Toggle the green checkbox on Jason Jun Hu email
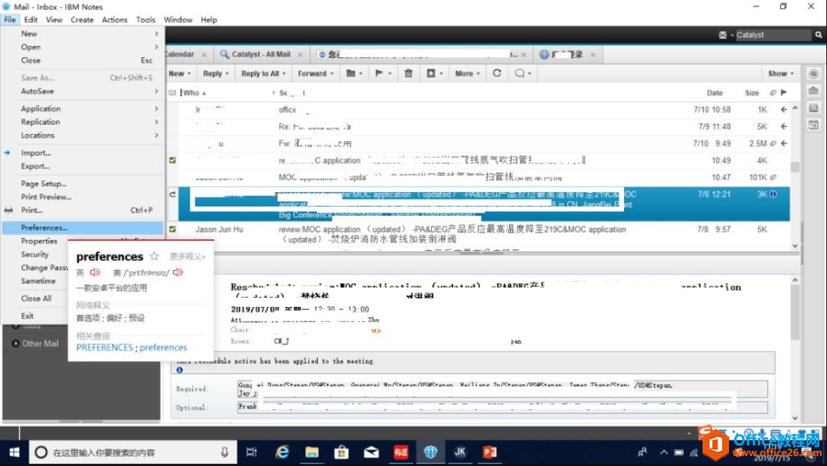The width and height of the screenshot is (827, 466). click(x=172, y=229)
